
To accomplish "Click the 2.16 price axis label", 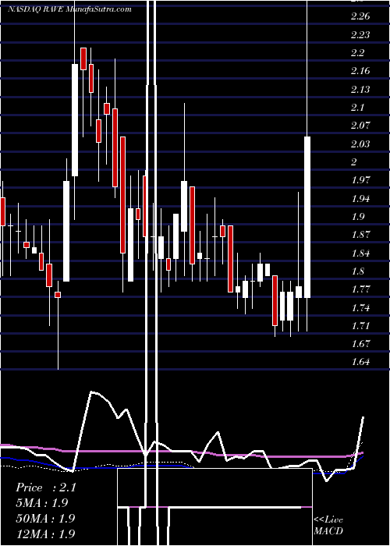I will tap(360, 71).
